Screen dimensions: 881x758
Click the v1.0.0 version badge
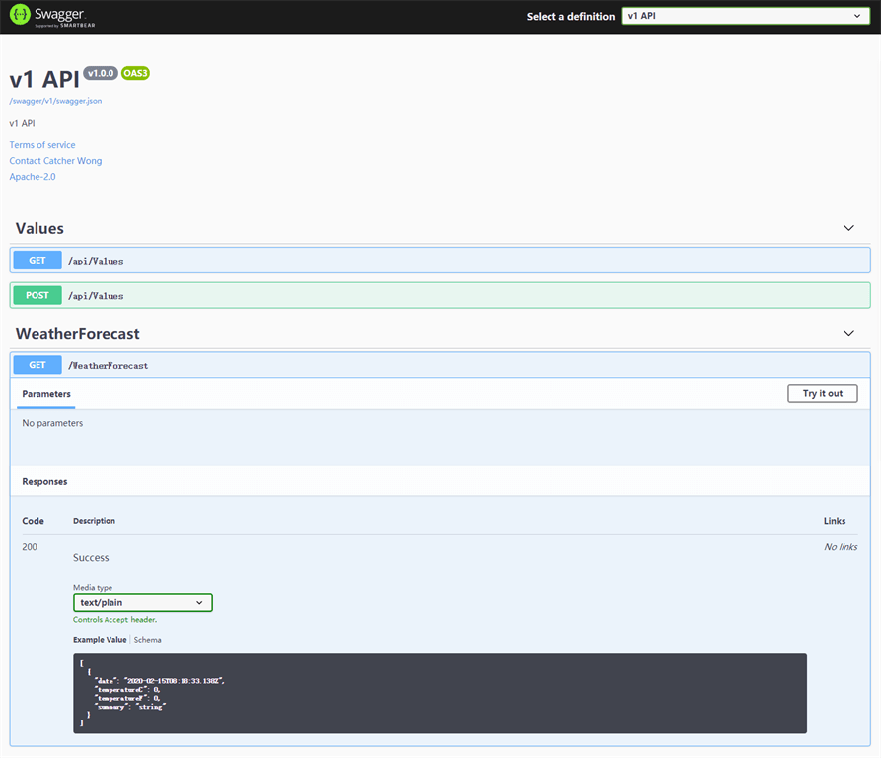101,73
